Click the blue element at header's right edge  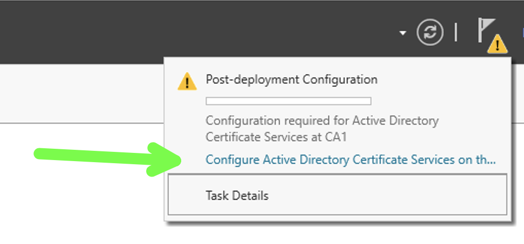click(x=522, y=33)
